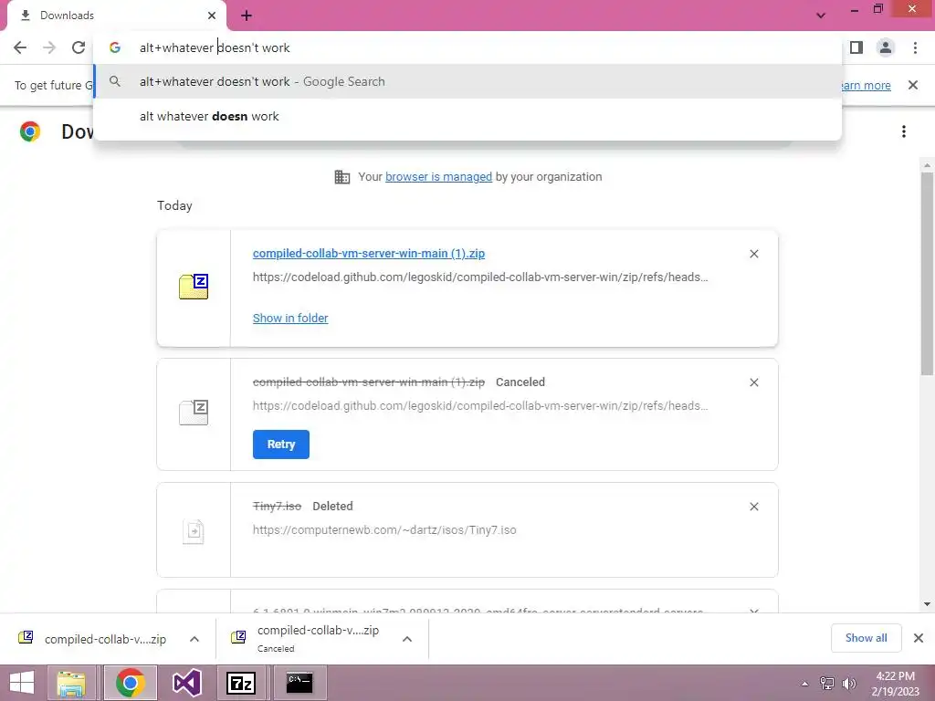Open the volume speaker tray icon
The width and height of the screenshot is (935, 701).
pyautogui.click(x=848, y=684)
